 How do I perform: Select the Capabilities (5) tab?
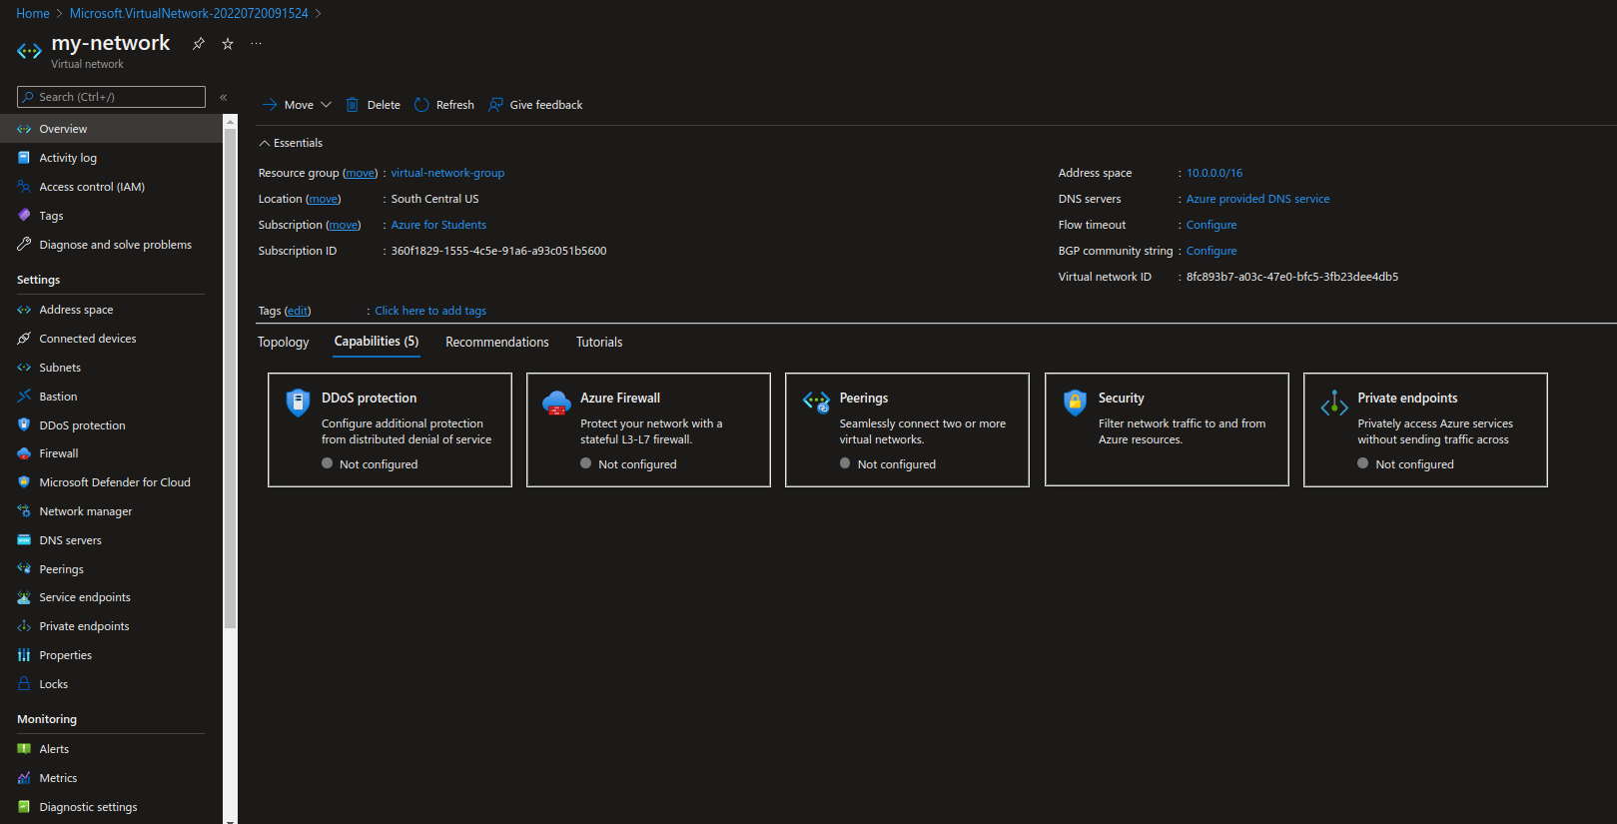pos(377,342)
